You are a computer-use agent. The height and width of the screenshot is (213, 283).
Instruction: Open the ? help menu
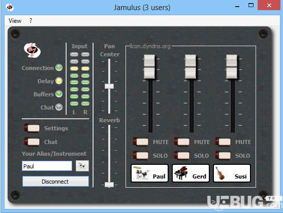(x=30, y=21)
